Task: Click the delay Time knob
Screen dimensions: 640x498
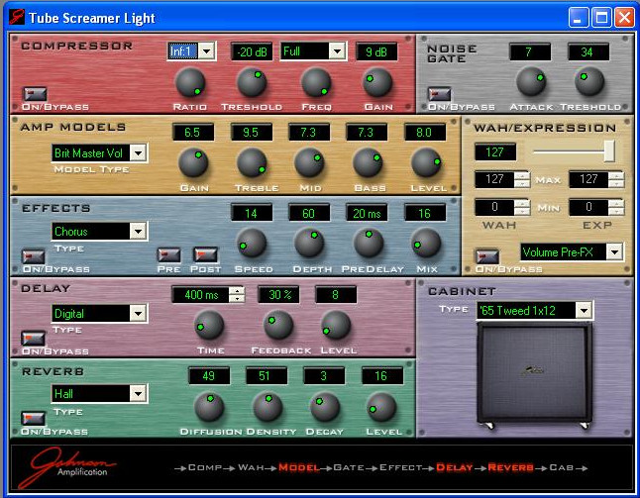Action: (209, 325)
